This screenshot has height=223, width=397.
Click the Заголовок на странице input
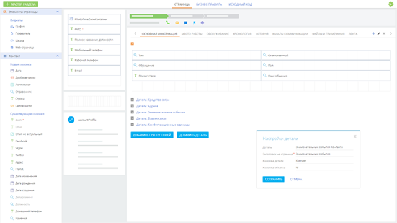[324, 154]
